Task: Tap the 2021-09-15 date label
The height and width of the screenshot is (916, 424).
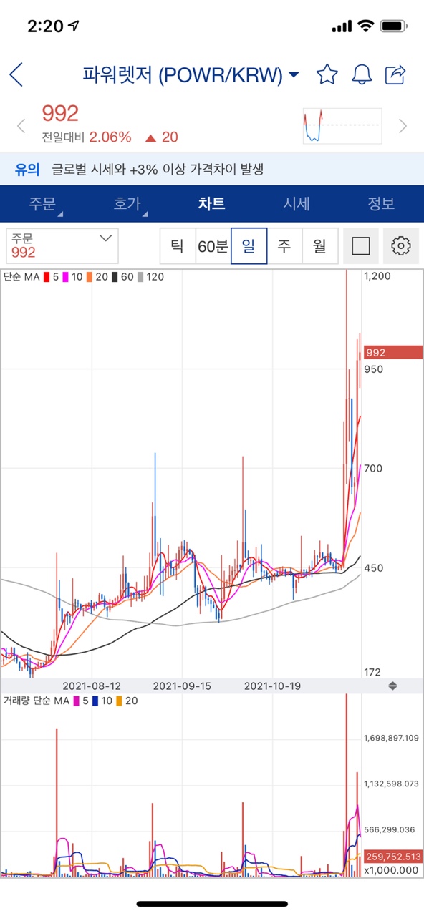Action: click(x=182, y=686)
